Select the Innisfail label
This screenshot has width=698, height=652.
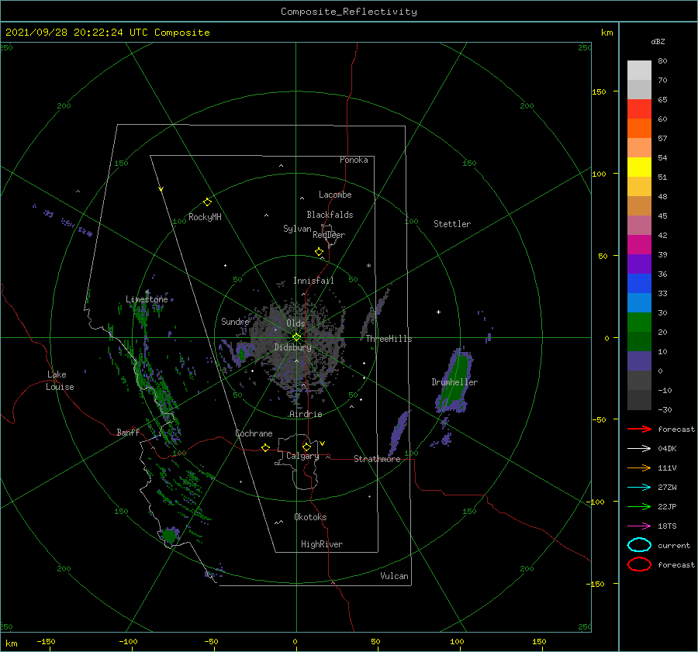pyautogui.click(x=313, y=281)
